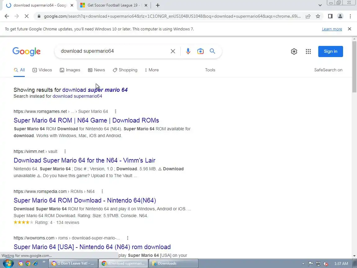Image resolution: width=357 pixels, height=268 pixels.
Task: Switch to Videos results
Action: pyautogui.click(x=42, y=70)
